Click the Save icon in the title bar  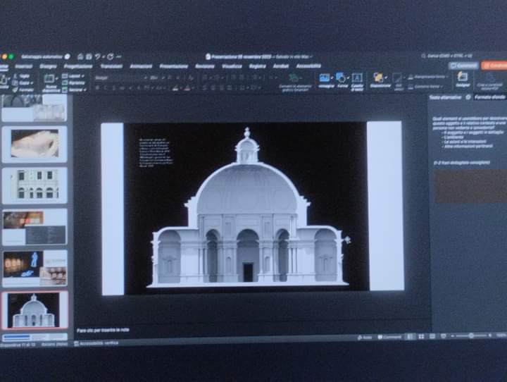pyautogui.click(x=89, y=56)
